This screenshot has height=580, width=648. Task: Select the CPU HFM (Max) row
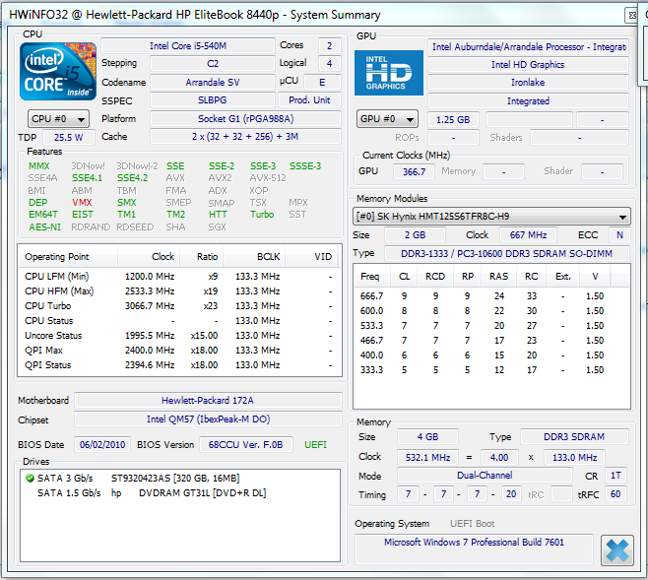coord(178,291)
